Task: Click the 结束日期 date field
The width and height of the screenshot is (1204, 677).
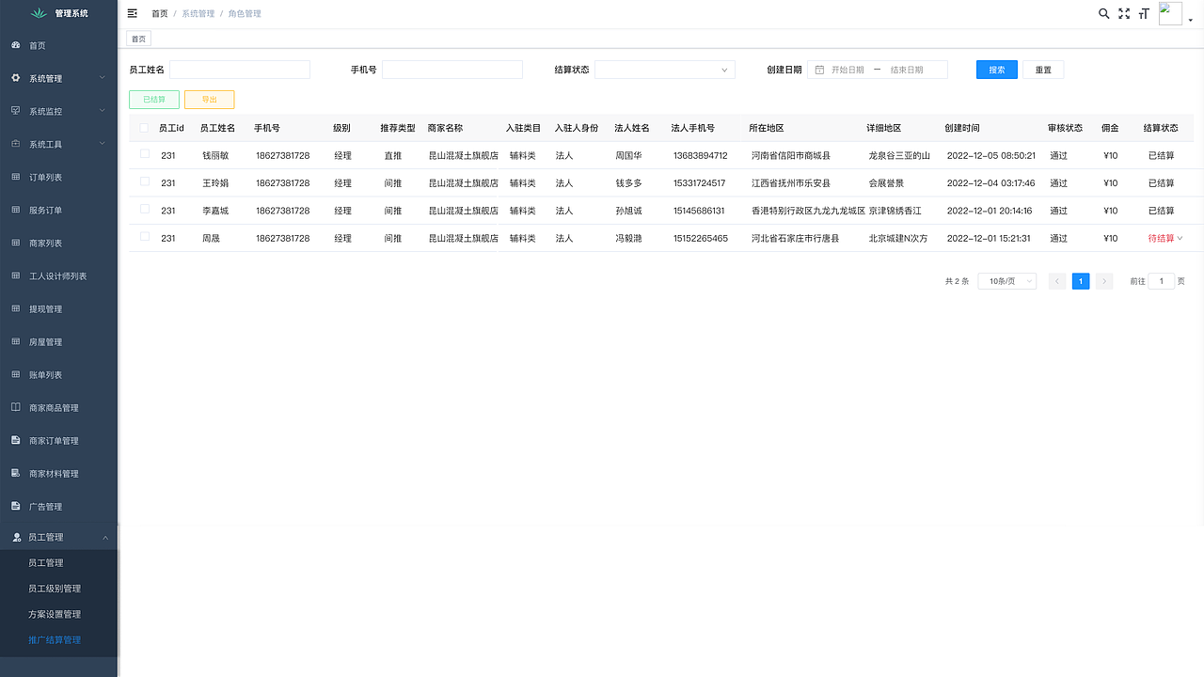Action: [x=907, y=70]
